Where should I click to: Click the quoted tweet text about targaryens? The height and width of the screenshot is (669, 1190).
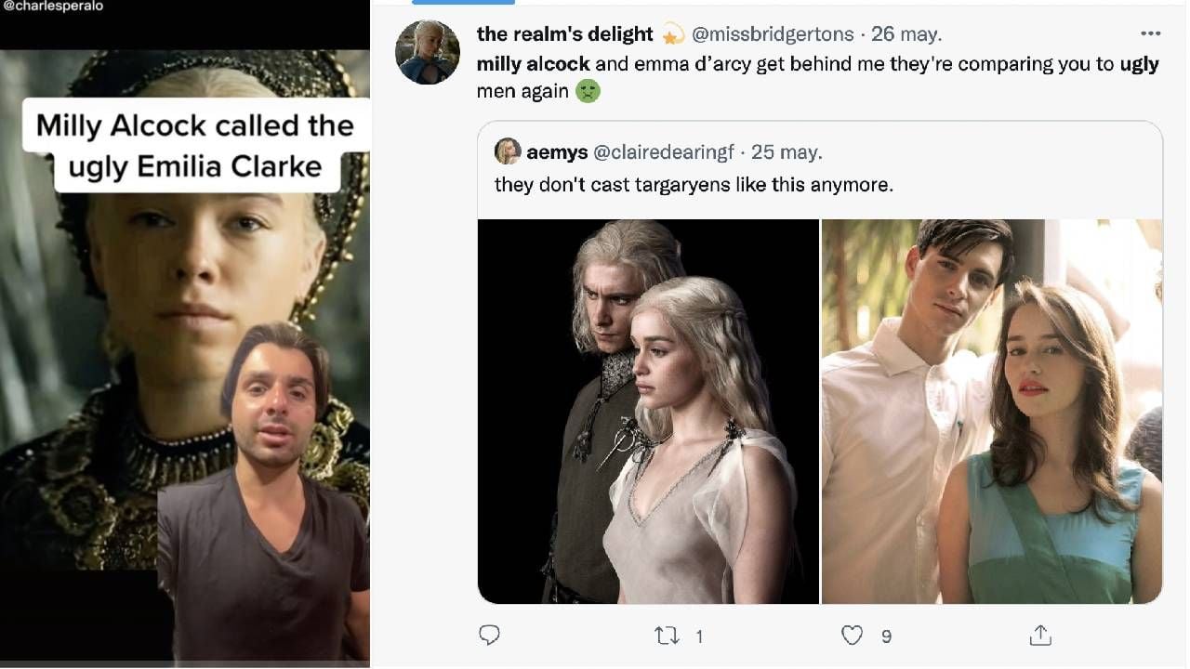pos(694,184)
